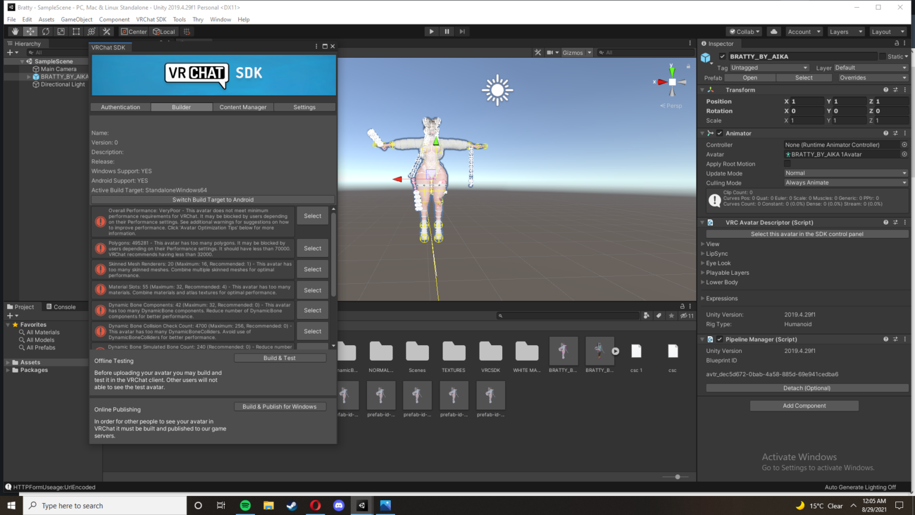The height and width of the screenshot is (515, 915).
Task: Select the Scale tool
Action: point(61,31)
